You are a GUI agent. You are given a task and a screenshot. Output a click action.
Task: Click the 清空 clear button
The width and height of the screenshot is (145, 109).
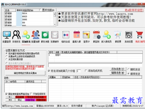tap(10, 100)
